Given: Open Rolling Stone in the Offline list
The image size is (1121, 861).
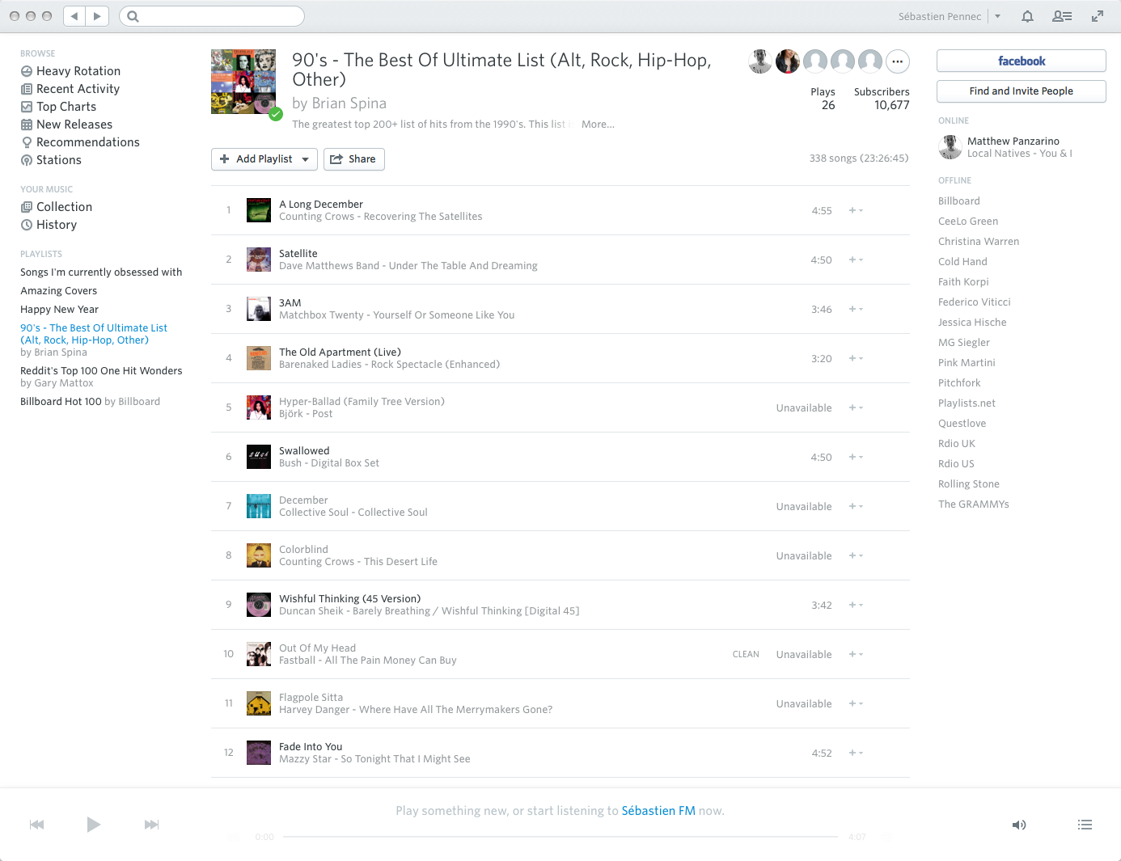Looking at the screenshot, I should point(969,484).
